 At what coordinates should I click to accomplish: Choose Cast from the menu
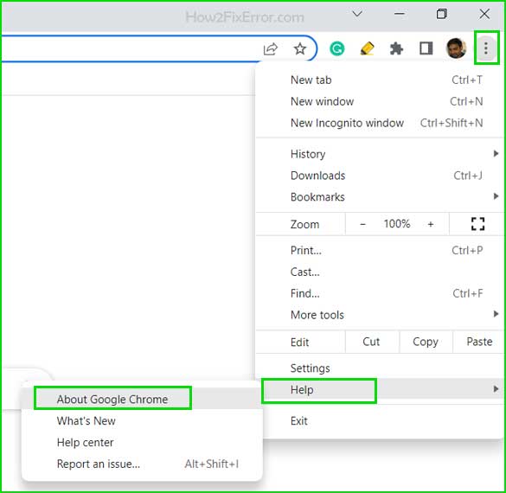click(380, 272)
